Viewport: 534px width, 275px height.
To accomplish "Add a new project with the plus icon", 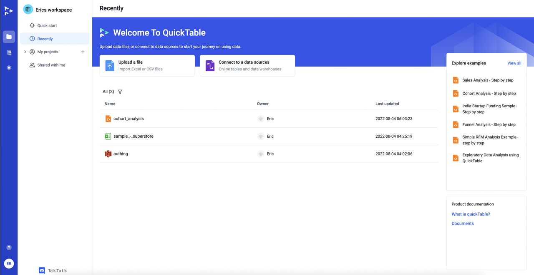I will (x=83, y=52).
